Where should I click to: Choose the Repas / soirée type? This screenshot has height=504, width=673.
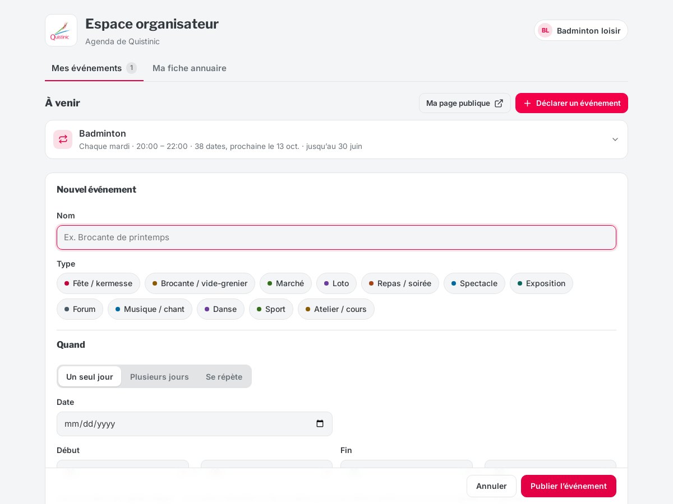tap(400, 283)
